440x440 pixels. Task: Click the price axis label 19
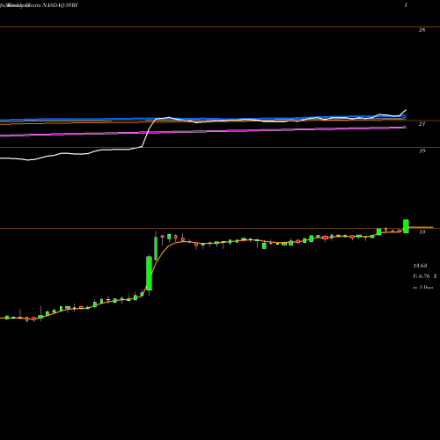pos(422,151)
